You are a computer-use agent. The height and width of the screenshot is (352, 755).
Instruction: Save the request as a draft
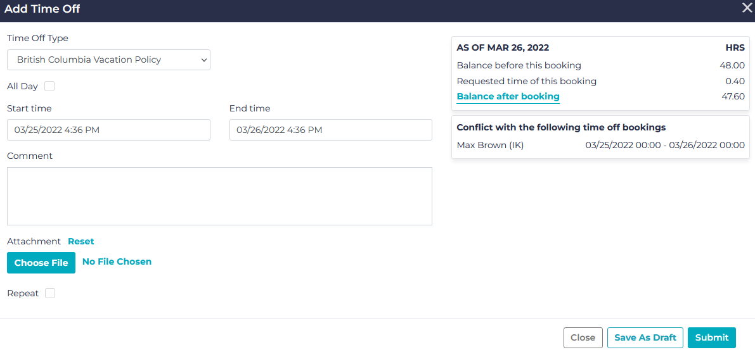point(645,337)
